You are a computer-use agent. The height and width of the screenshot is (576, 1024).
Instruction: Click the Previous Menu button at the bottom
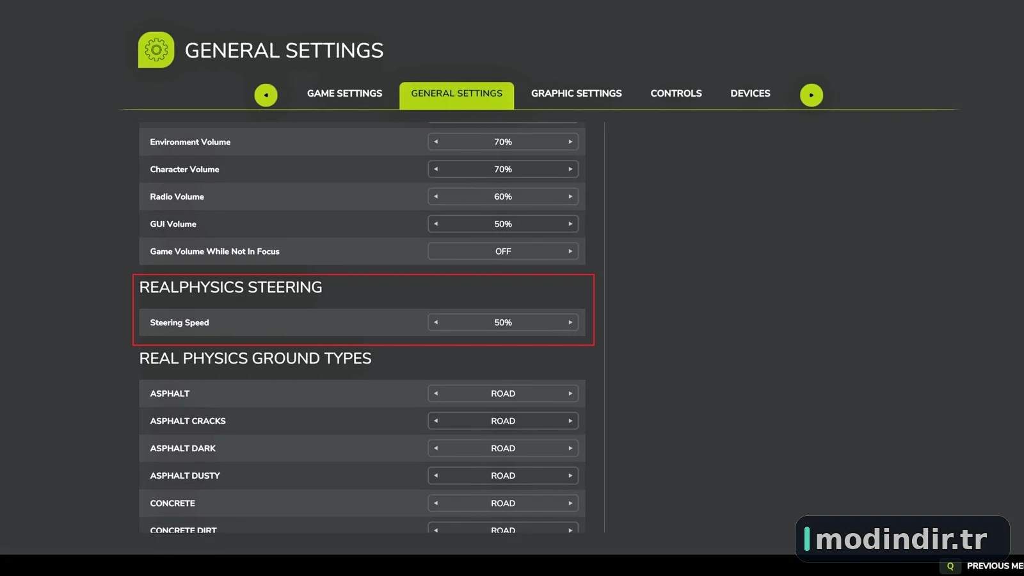coord(995,566)
